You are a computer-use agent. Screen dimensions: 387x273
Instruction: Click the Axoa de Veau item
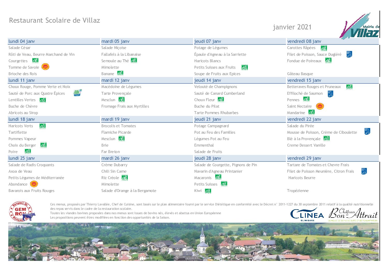click(x=20, y=171)
